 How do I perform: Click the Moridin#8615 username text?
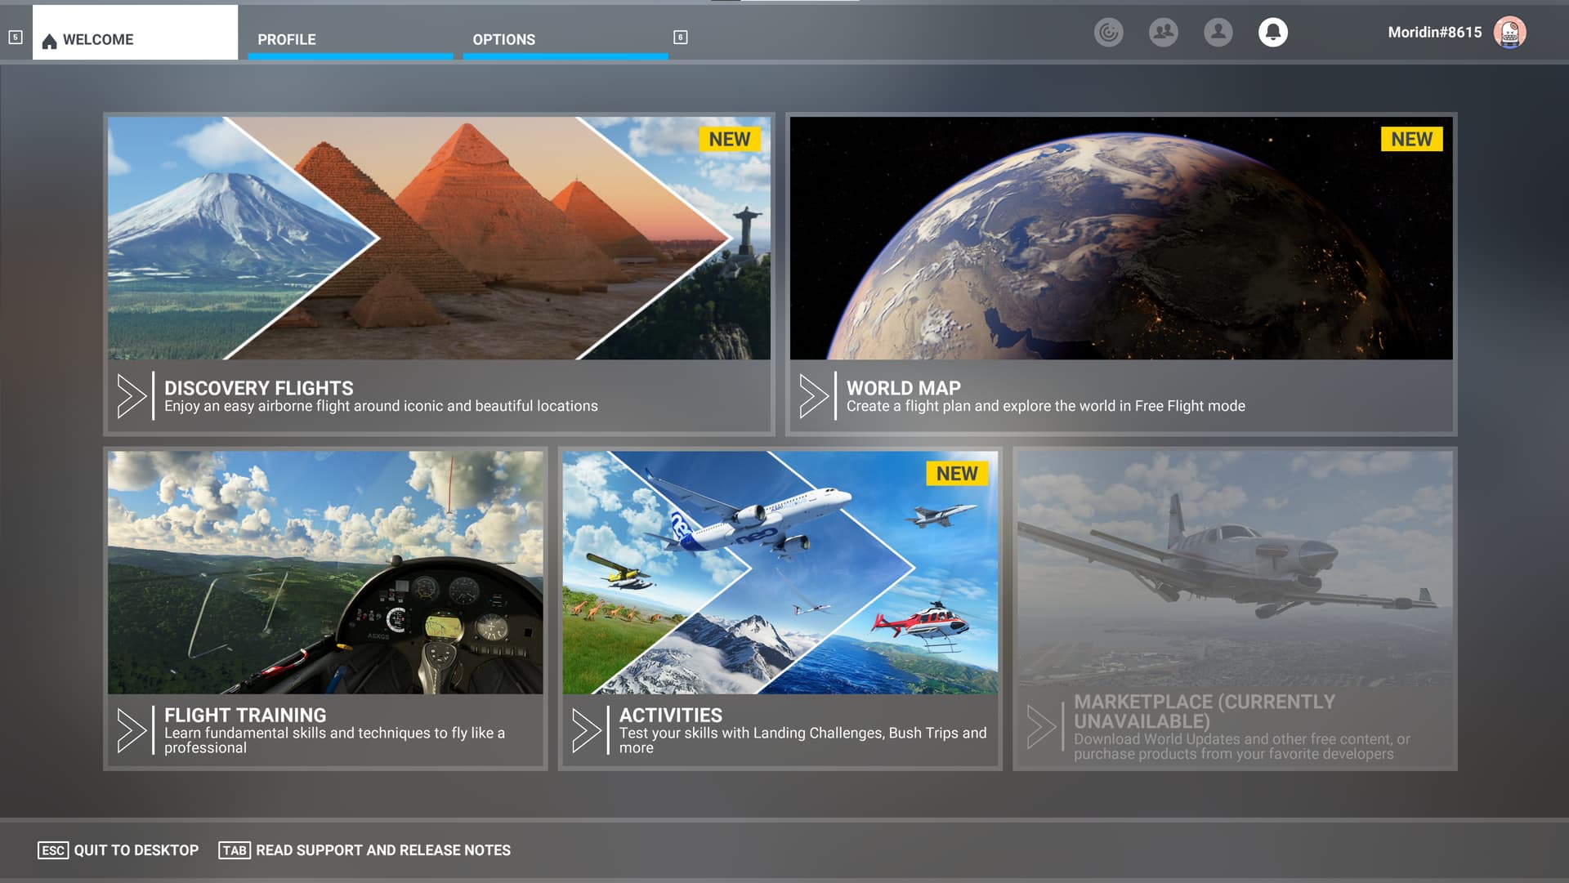(1434, 33)
